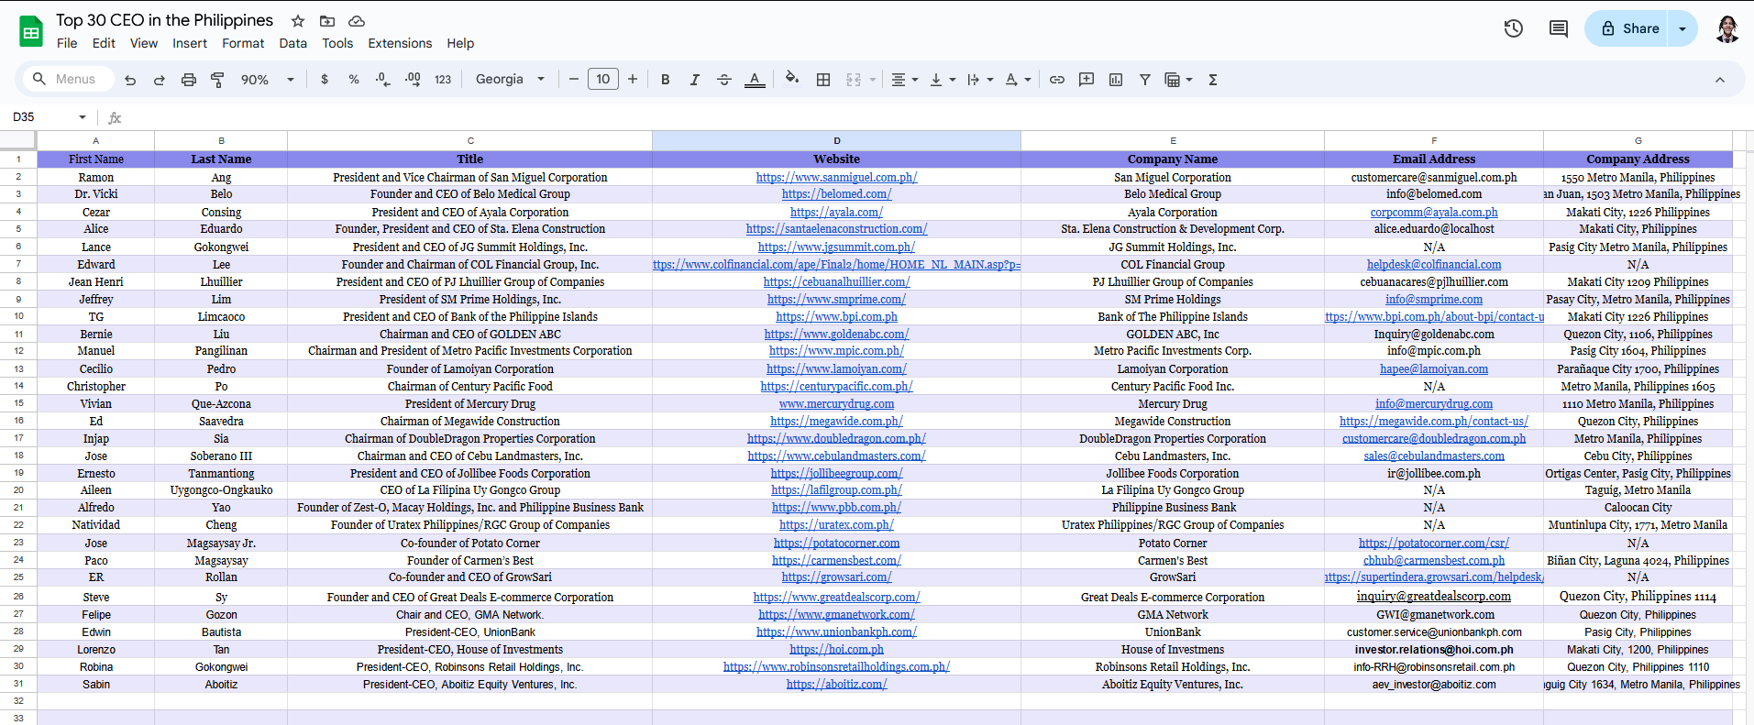Create a filter
The width and height of the screenshot is (1754, 725).
pyautogui.click(x=1145, y=80)
